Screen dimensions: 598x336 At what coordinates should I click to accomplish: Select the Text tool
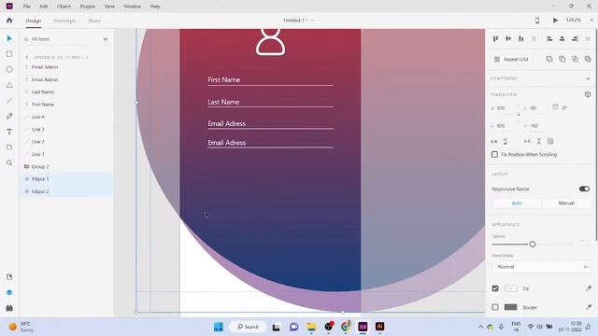(x=9, y=132)
